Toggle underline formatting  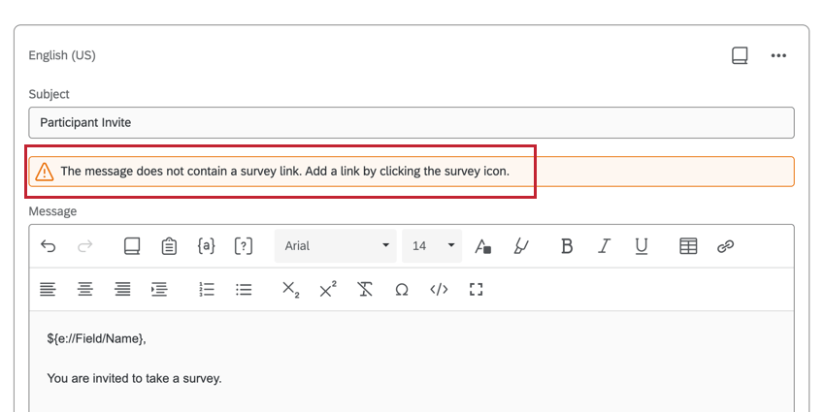pyautogui.click(x=641, y=246)
